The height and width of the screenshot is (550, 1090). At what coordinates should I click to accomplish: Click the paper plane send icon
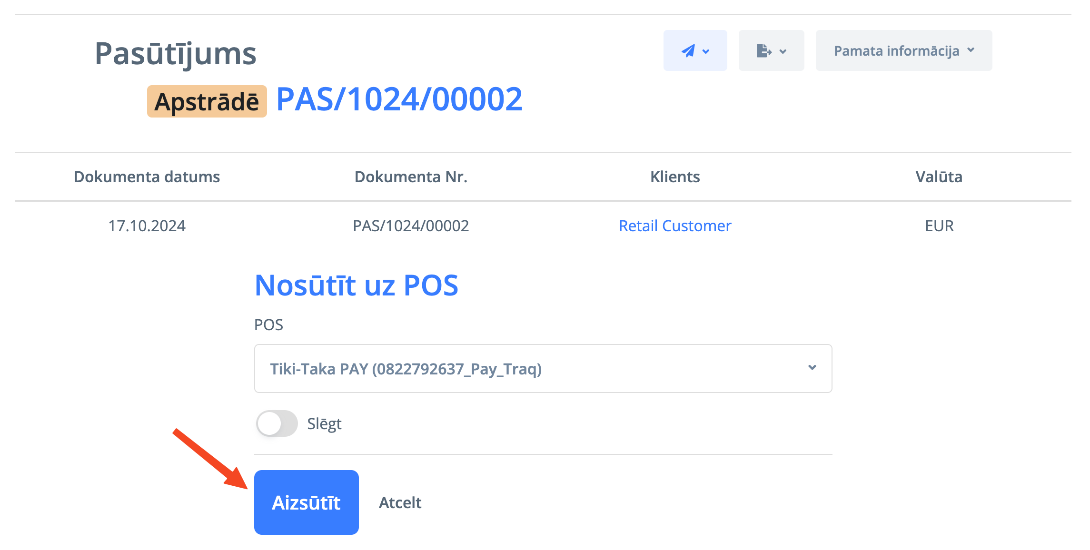click(688, 51)
